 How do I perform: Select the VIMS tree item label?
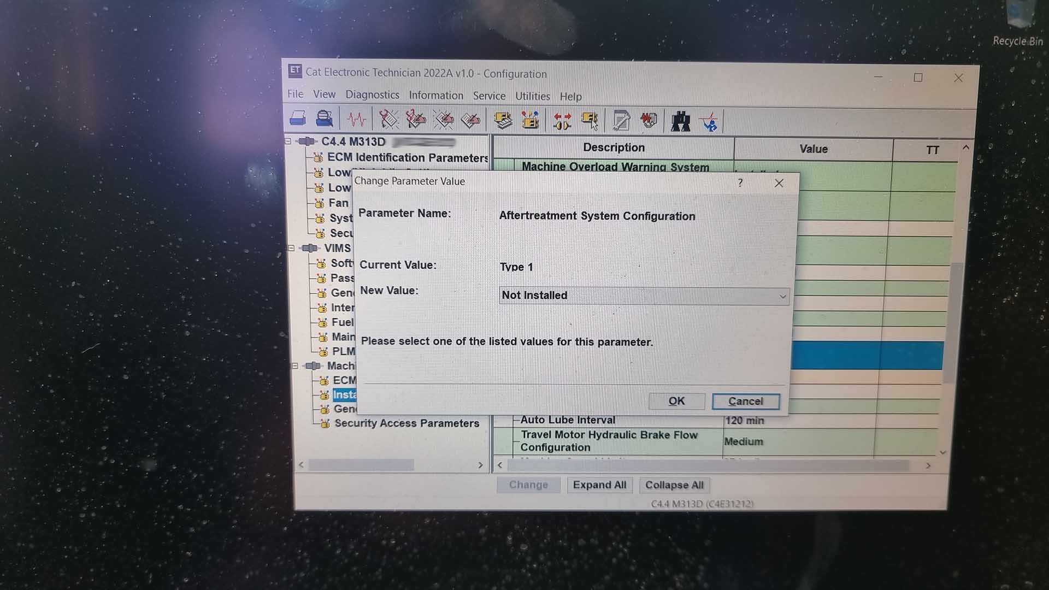[337, 249]
